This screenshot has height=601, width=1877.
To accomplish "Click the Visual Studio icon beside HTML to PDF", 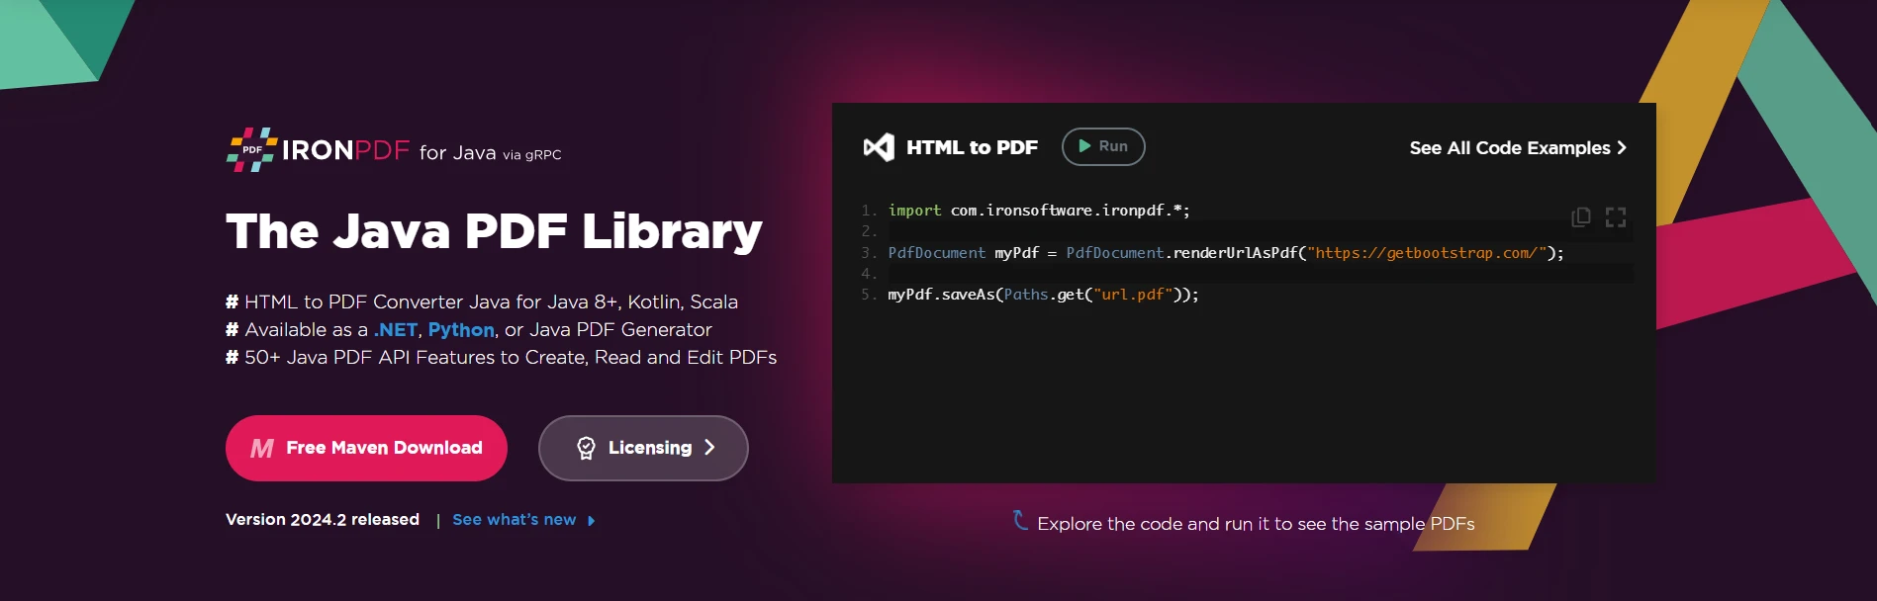I will pos(879,147).
